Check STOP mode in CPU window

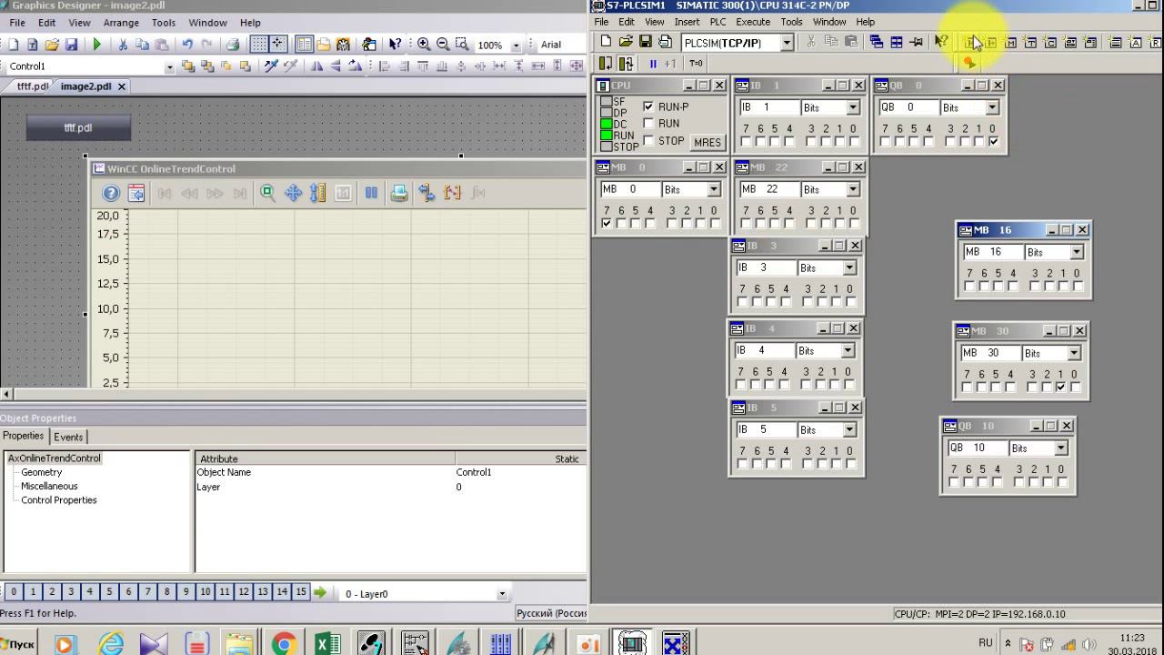pyautogui.click(x=648, y=140)
